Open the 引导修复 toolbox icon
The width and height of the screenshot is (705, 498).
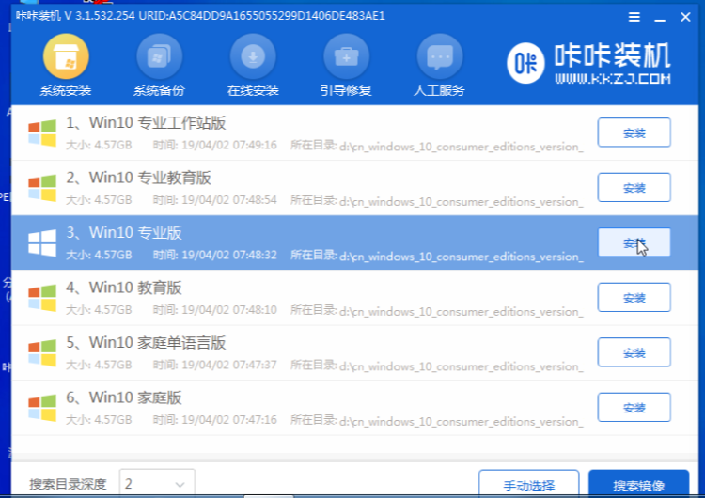click(x=346, y=57)
